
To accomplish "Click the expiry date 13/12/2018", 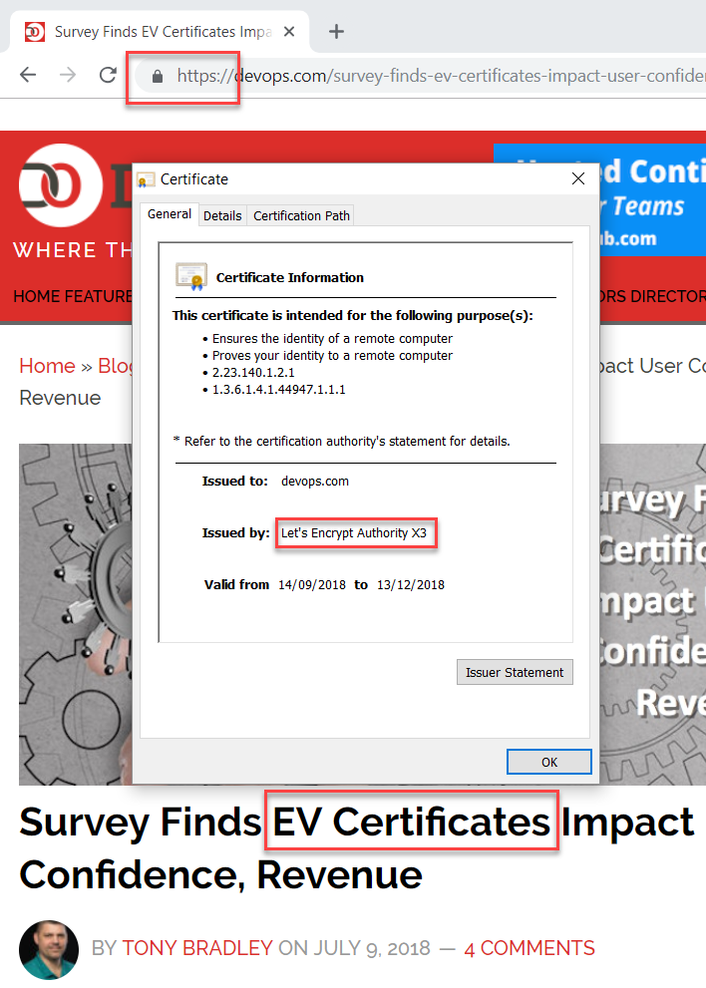I will click(x=411, y=585).
